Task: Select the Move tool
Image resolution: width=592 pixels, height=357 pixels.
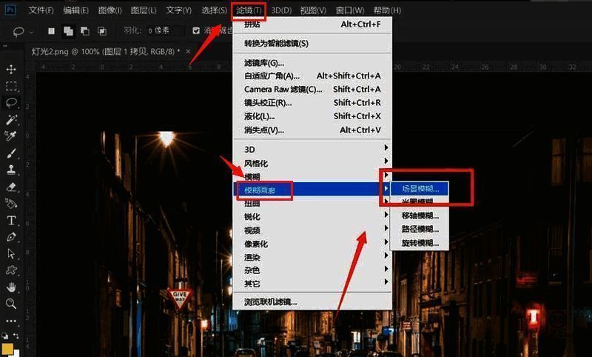Action: pos(11,69)
